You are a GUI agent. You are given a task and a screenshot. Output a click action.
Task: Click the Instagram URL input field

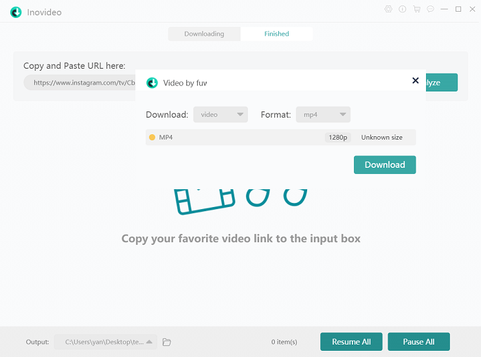[x=80, y=83]
